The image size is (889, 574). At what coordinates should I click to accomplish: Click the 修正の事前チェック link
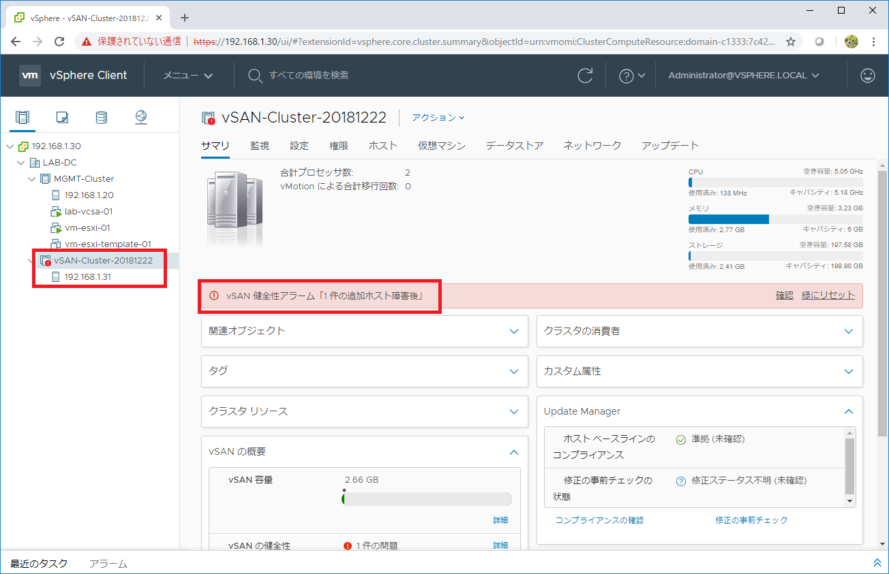click(x=751, y=520)
